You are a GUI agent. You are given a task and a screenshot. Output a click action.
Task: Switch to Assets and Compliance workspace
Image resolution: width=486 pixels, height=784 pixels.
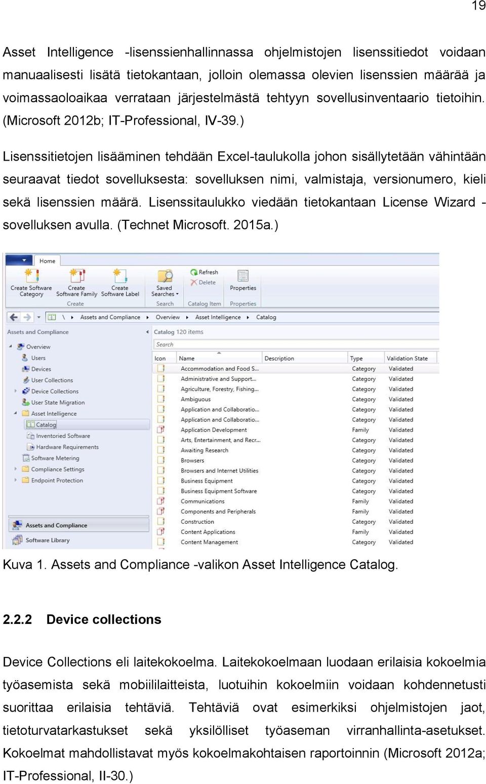click(78, 525)
